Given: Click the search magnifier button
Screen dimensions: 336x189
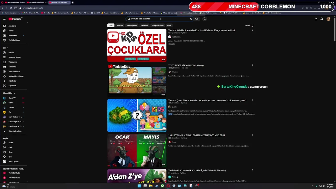Looking at the screenshot, I should [197, 19].
